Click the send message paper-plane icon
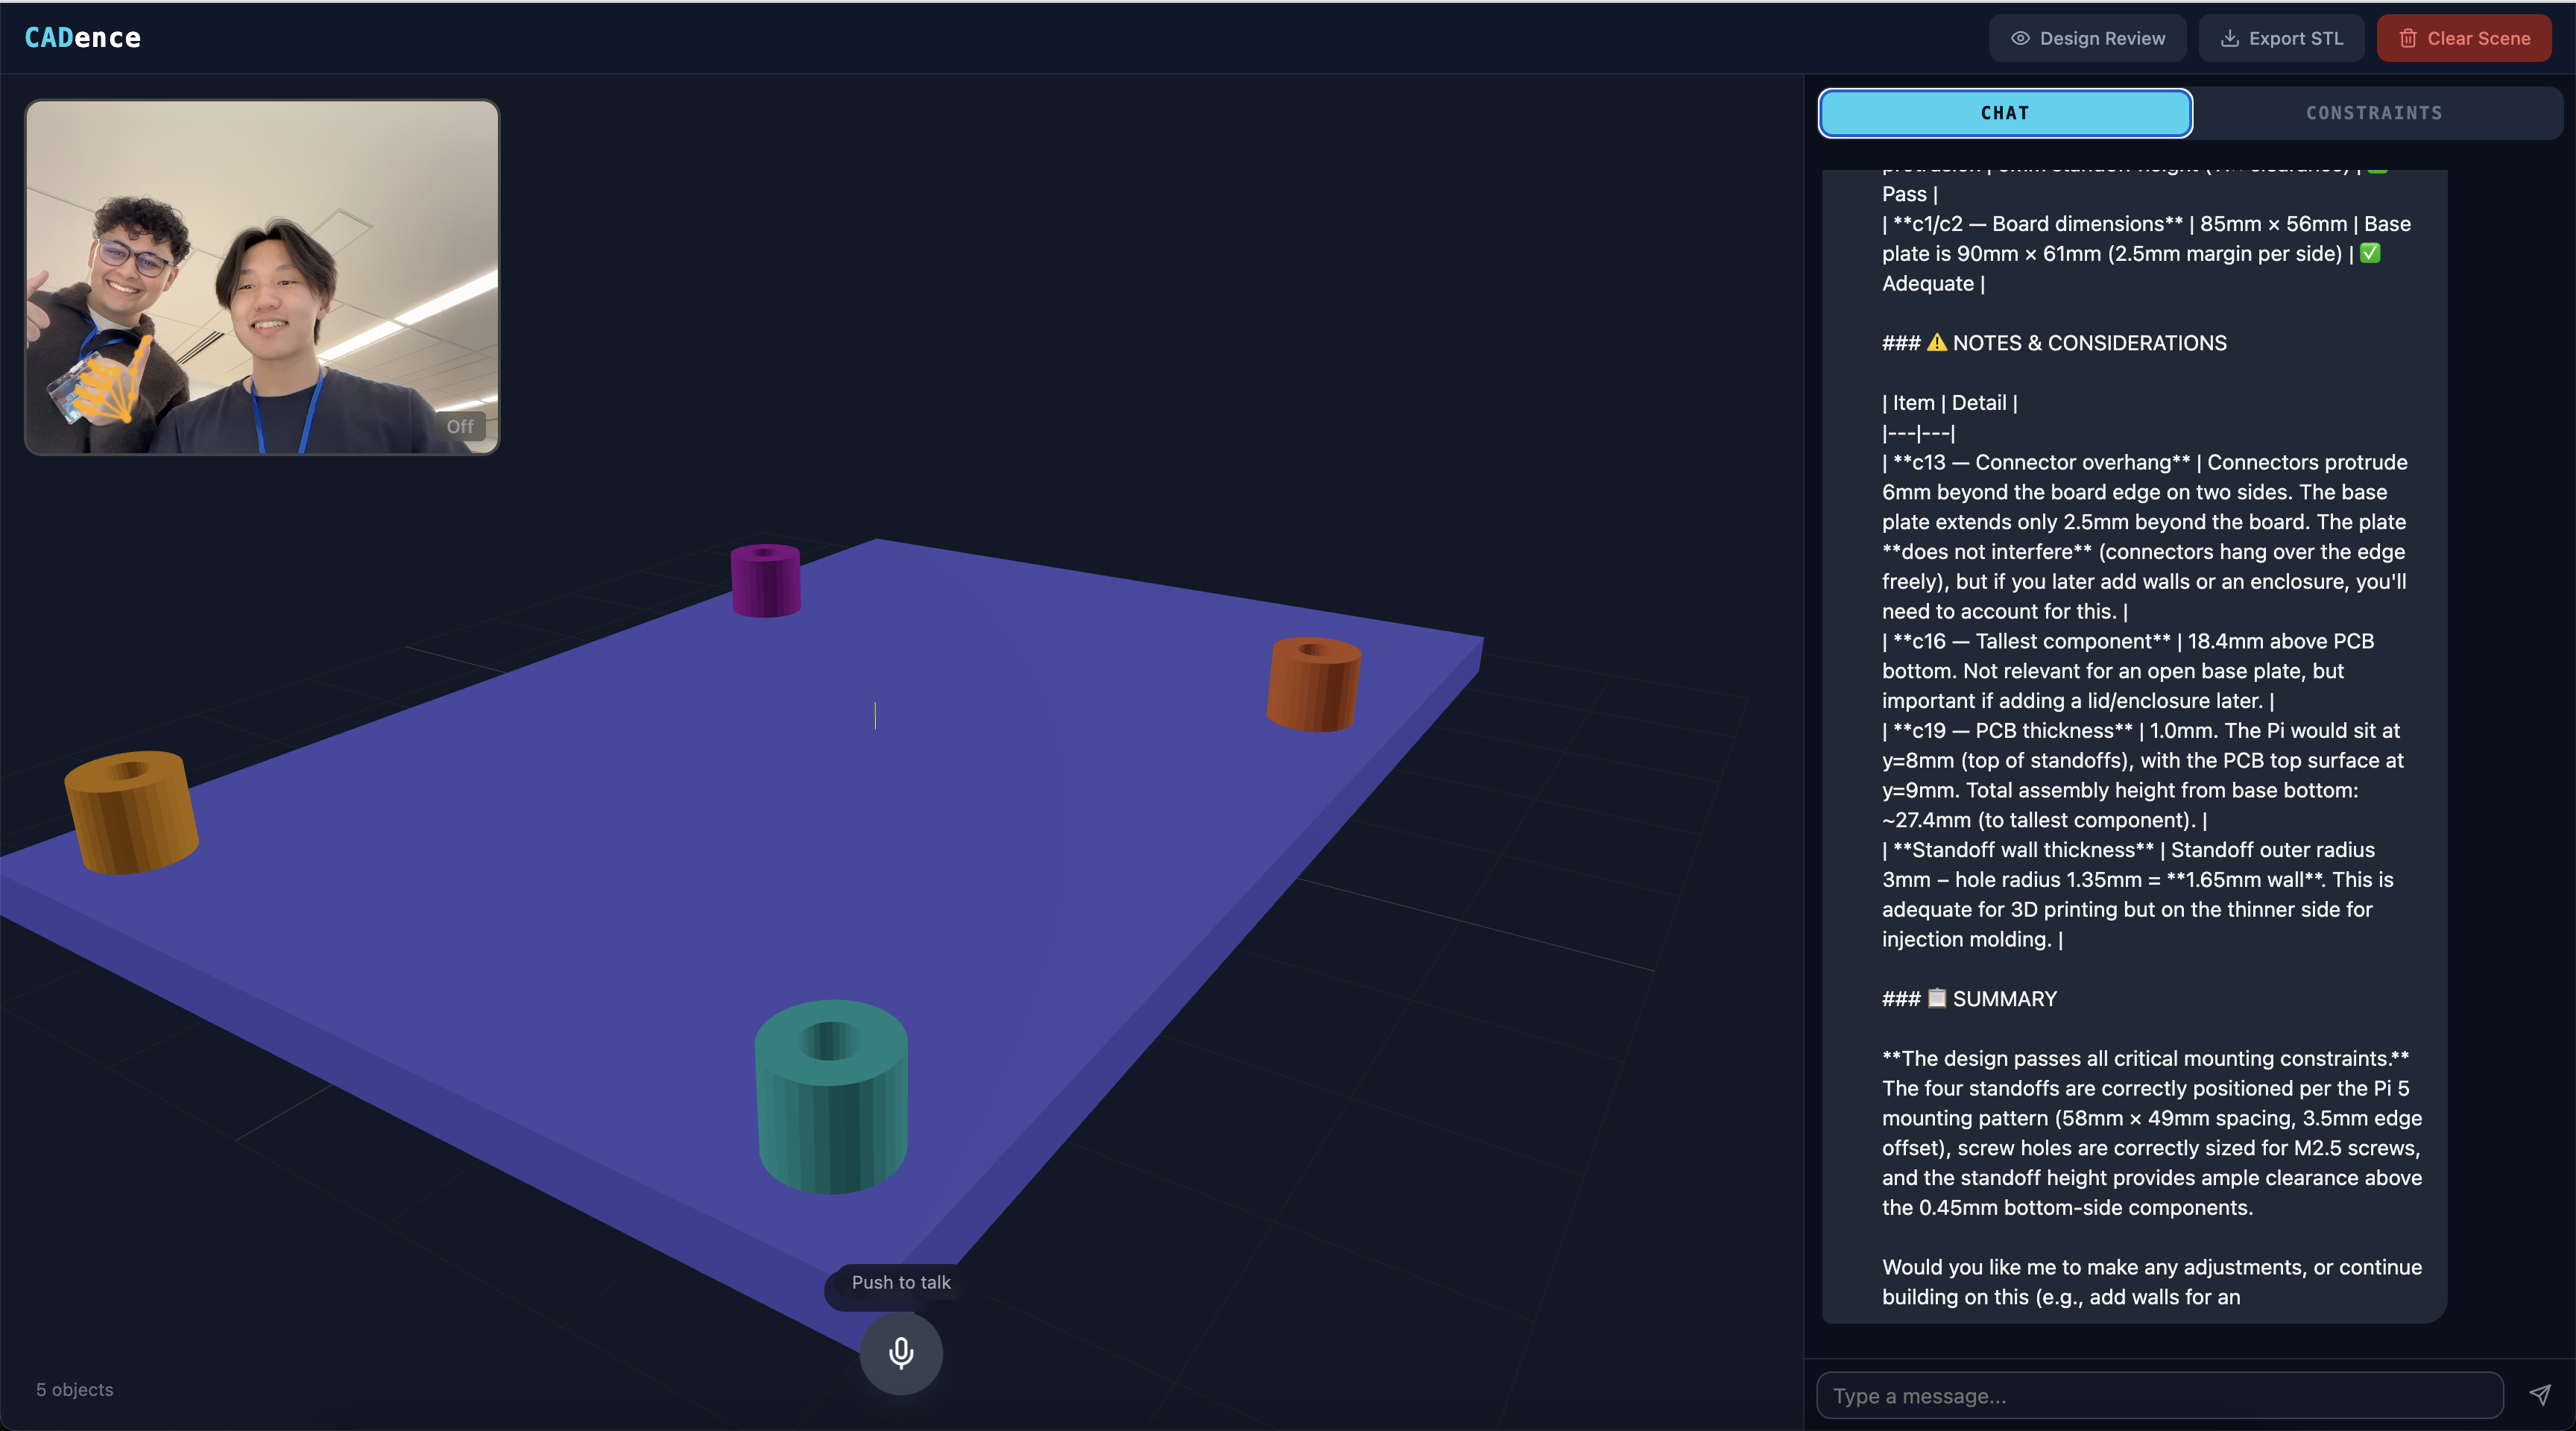2576x1431 pixels. 2539,1395
